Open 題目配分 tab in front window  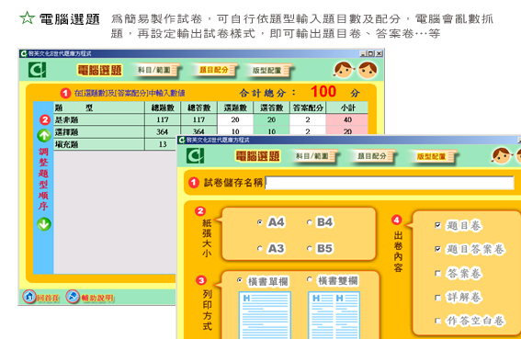point(373,156)
